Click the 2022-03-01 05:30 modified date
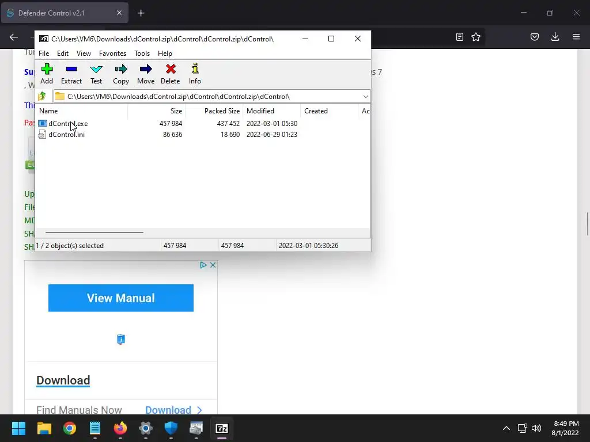The image size is (590, 442). tap(272, 124)
